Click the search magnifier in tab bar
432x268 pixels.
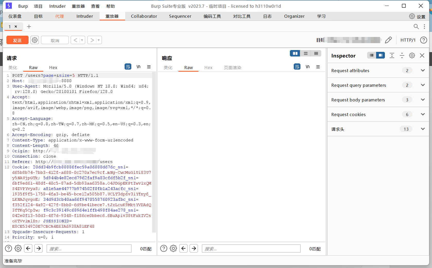click(416, 26)
